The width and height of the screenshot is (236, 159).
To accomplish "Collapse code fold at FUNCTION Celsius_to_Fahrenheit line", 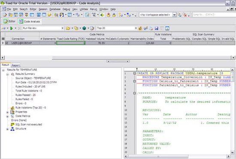I will tap(134, 81).
